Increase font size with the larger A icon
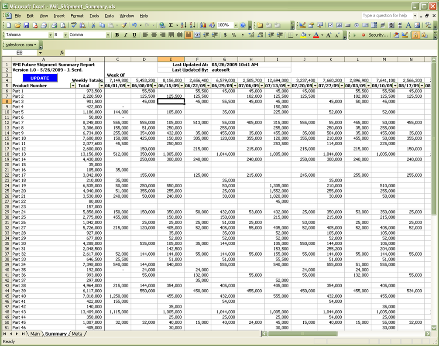Viewport: 439px width, 346px height. click(329, 35)
